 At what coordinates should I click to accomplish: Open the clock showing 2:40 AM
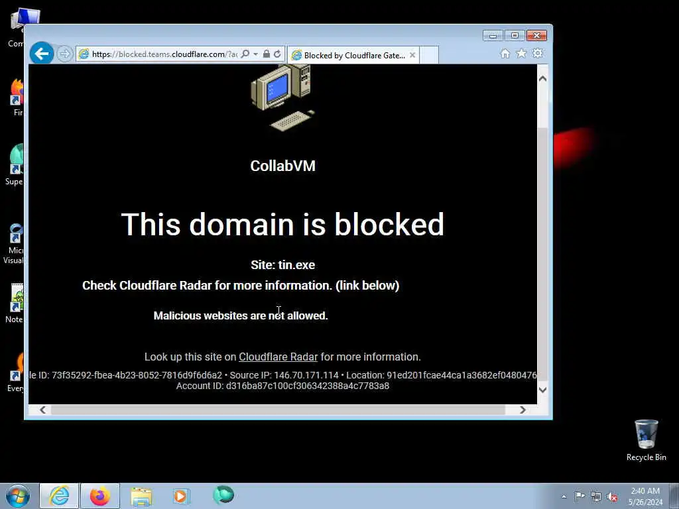point(645,496)
